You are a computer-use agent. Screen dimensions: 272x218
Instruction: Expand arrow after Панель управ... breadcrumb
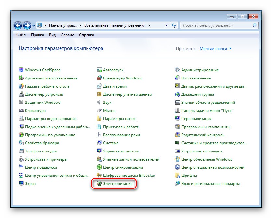80,25
